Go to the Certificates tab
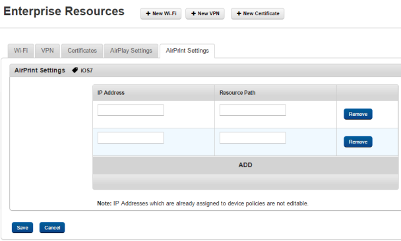The image size is (401, 241). [x=82, y=51]
